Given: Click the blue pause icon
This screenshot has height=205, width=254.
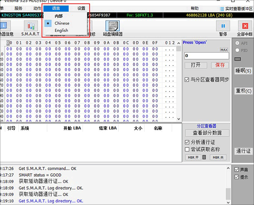Looking at the screenshot, I should [223, 26].
